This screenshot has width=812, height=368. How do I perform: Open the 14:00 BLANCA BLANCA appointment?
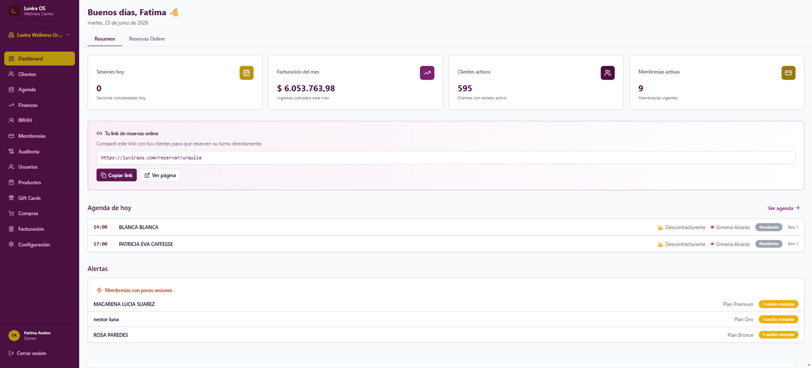(446, 227)
